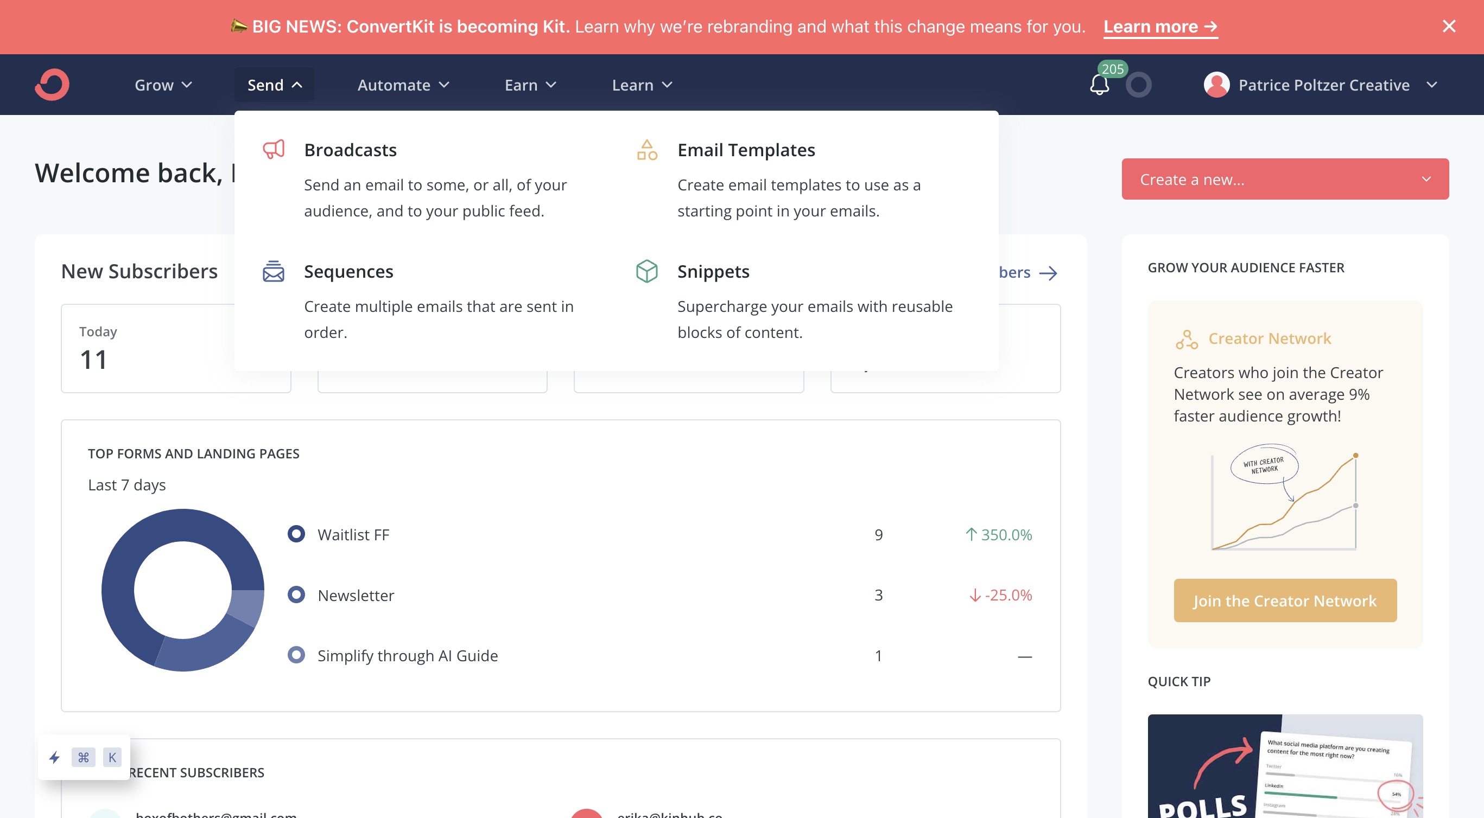Image resolution: width=1484 pixels, height=818 pixels.
Task: Click the command key shortcut icon
Action: 84,758
